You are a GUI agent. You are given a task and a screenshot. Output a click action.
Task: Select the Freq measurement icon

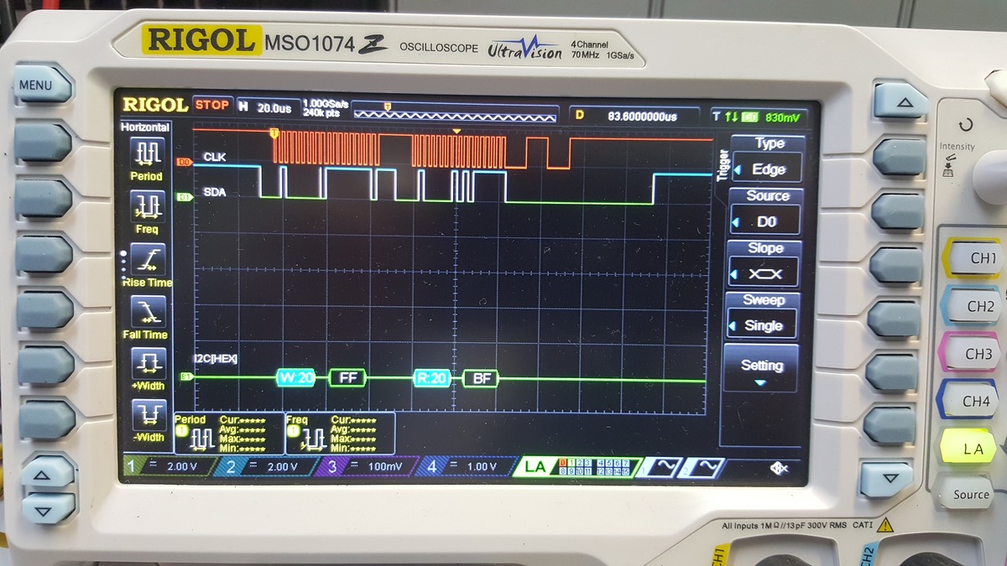click(148, 205)
